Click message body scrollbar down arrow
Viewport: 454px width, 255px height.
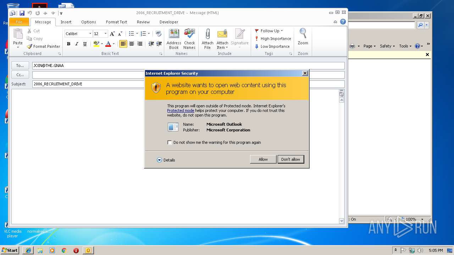coord(342,221)
